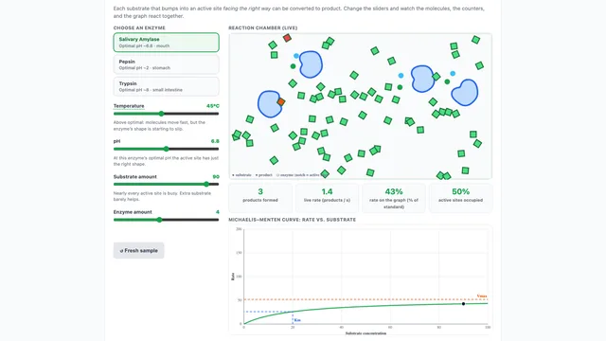This screenshot has height=341, width=606.
Task: Click the pH value 6.8
Action: [215, 141]
